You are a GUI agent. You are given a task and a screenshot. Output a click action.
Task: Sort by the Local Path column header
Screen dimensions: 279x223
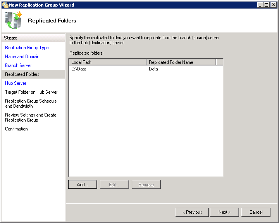coord(107,62)
